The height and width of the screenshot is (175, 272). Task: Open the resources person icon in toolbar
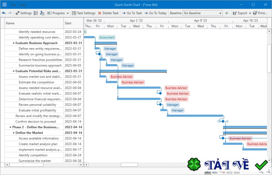42,13
